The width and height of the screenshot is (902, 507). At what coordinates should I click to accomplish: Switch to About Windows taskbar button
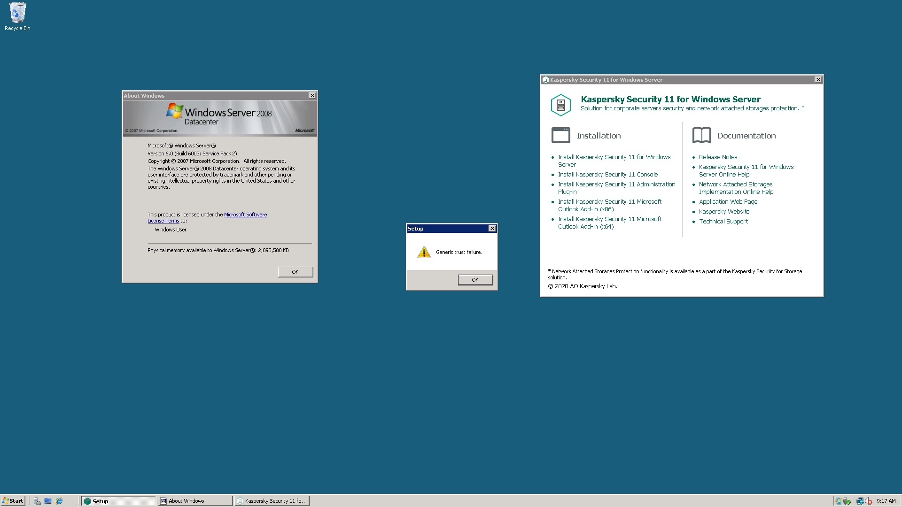point(195,501)
